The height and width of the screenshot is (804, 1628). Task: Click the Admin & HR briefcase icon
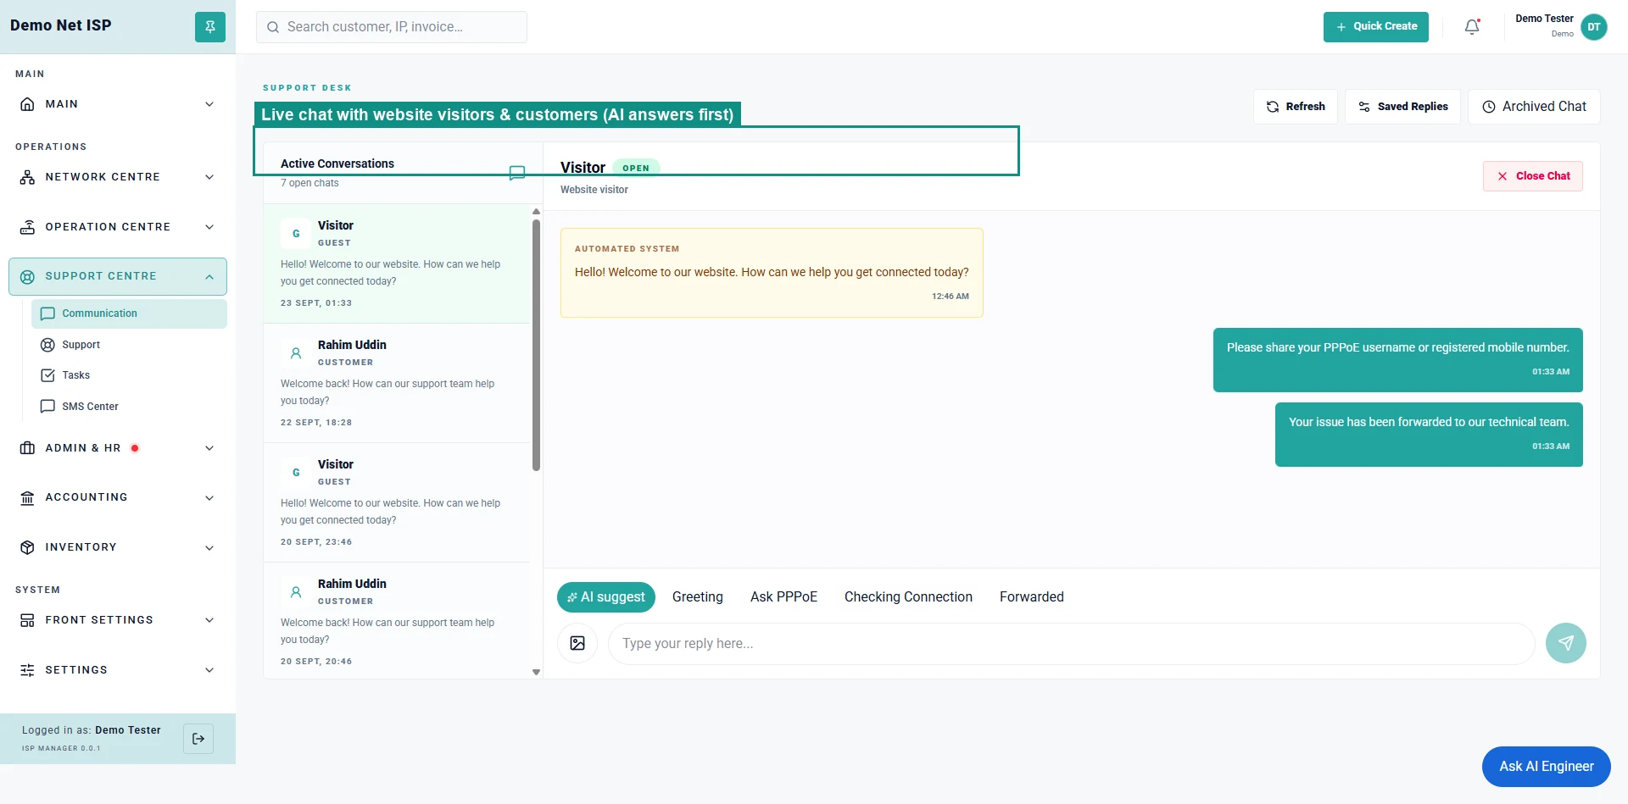tap(27, 448)
